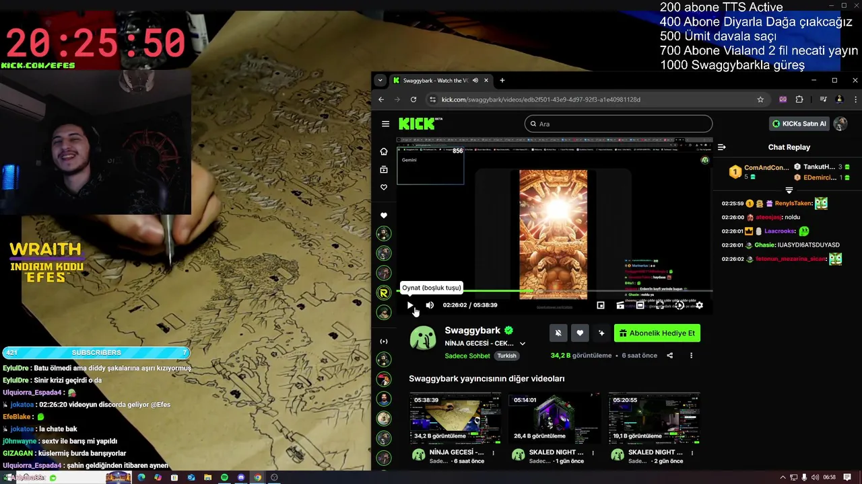The image size is (862, 484).
Task: Open the browser tab search dropdown
Action: (380, 81)
